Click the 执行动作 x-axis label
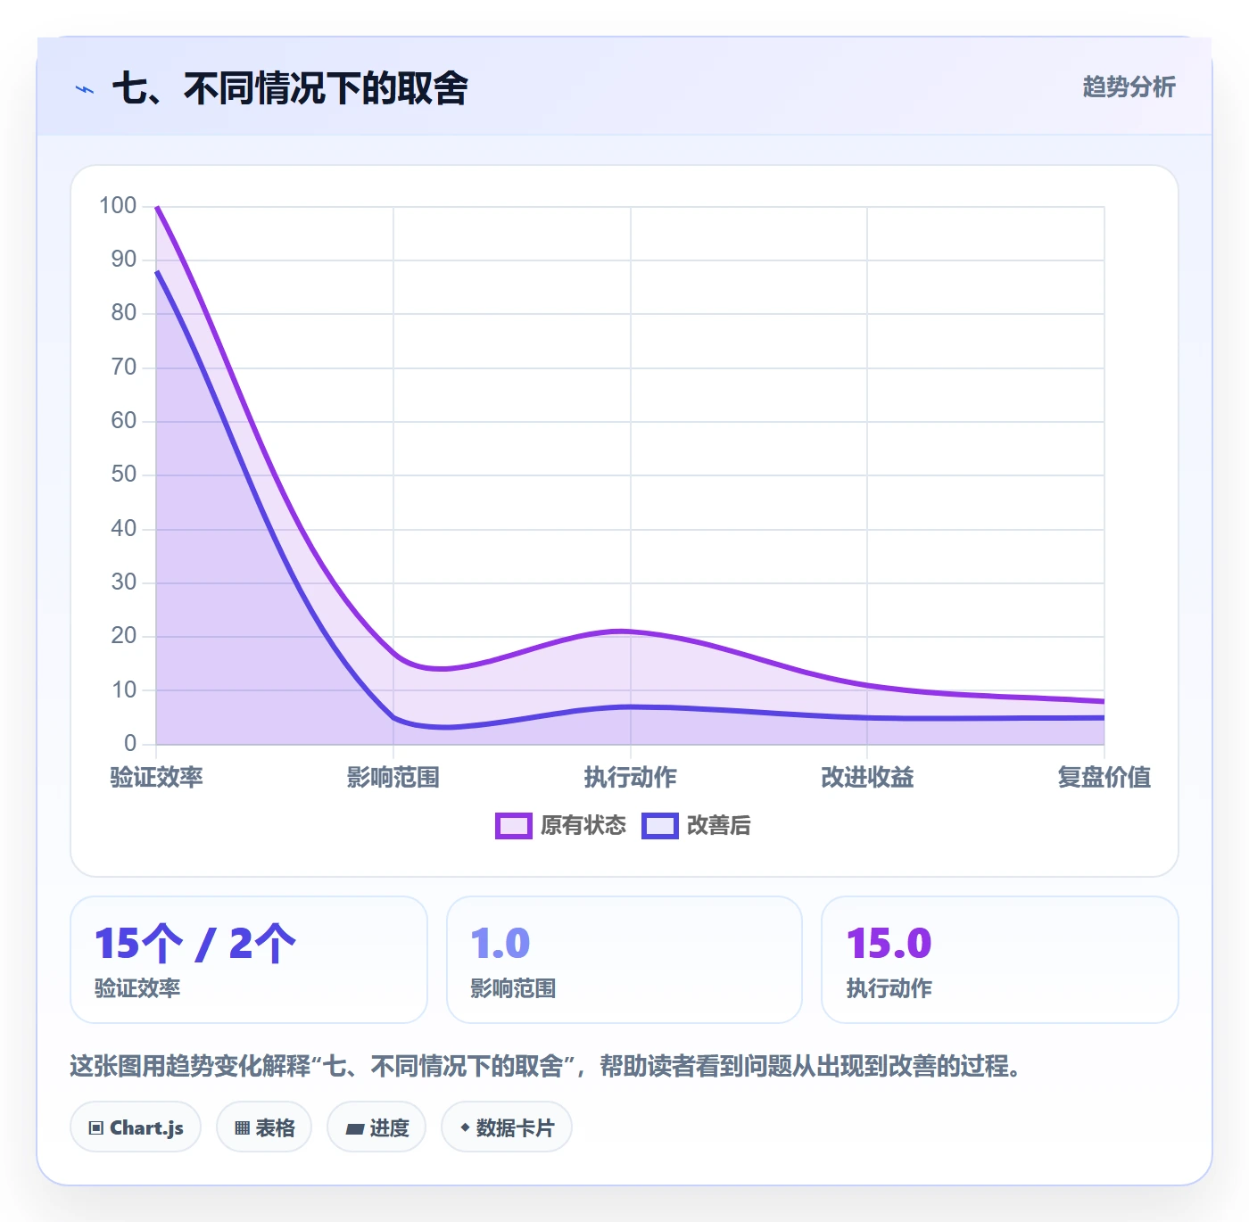The width and height of the screenshot is (1249, 1222). (631, 777)
